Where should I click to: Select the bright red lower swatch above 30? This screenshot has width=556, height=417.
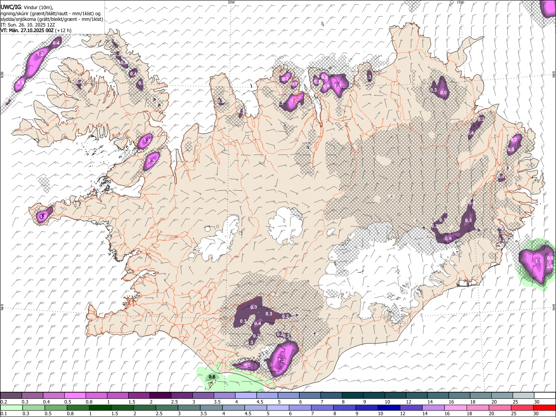(545, 408)
